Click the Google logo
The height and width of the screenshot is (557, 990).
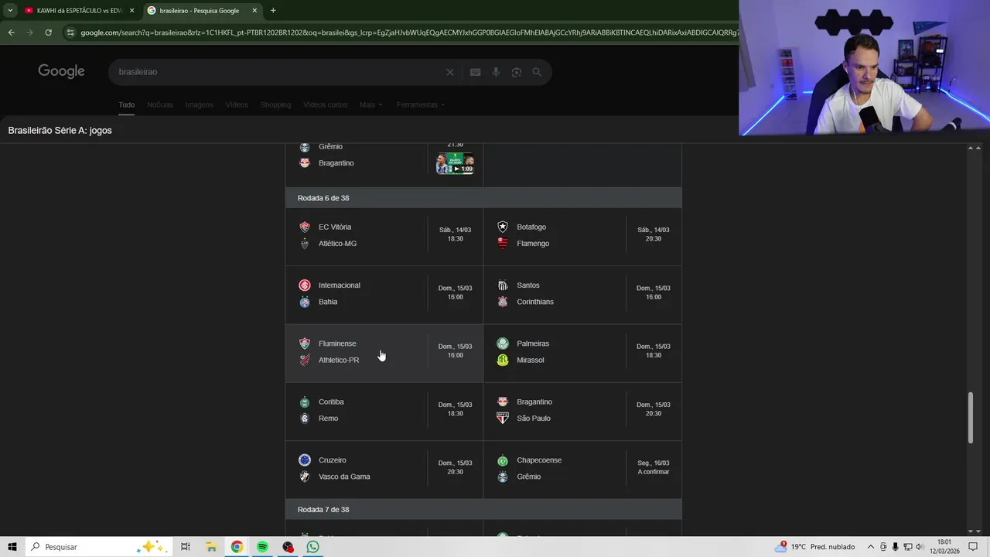(61, 71)
